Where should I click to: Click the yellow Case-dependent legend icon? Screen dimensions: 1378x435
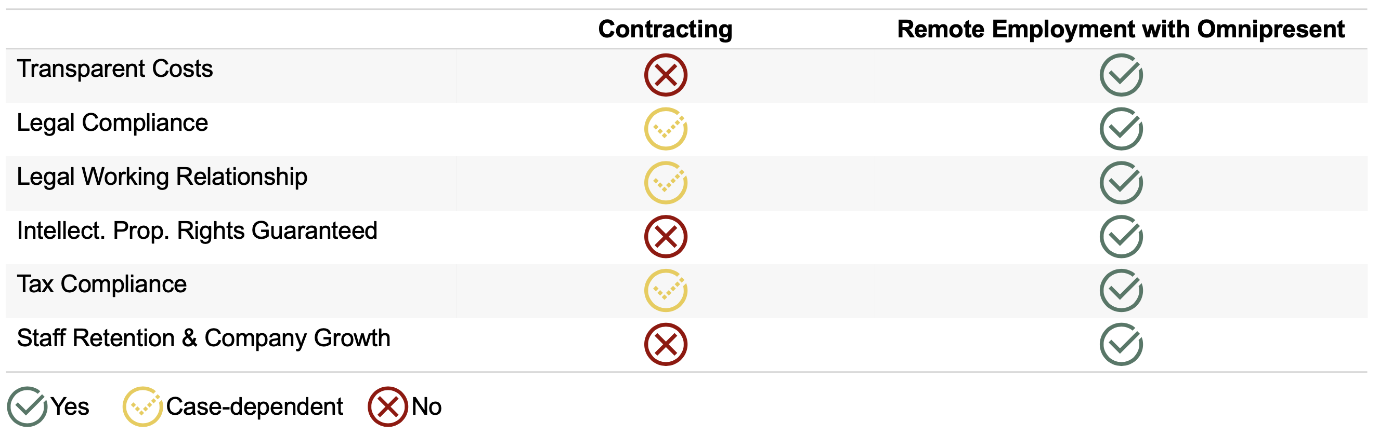pyautogui.click(x=142, y=407)
